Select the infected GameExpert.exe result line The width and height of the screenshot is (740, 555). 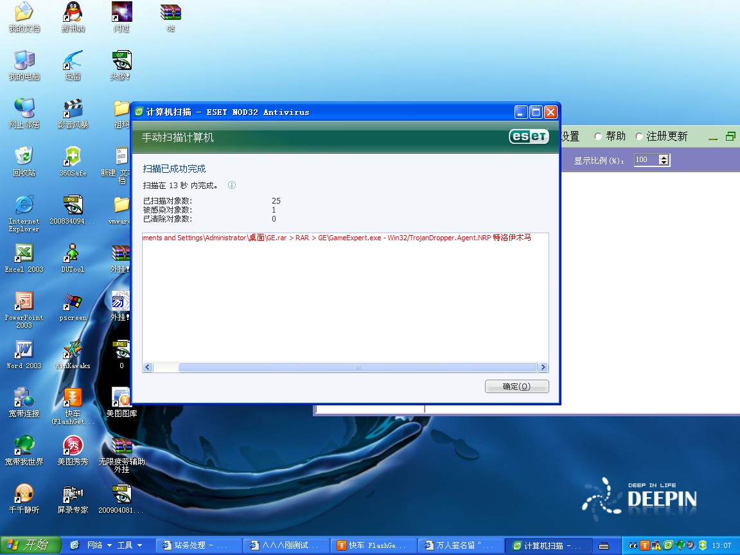coord(337,238)
